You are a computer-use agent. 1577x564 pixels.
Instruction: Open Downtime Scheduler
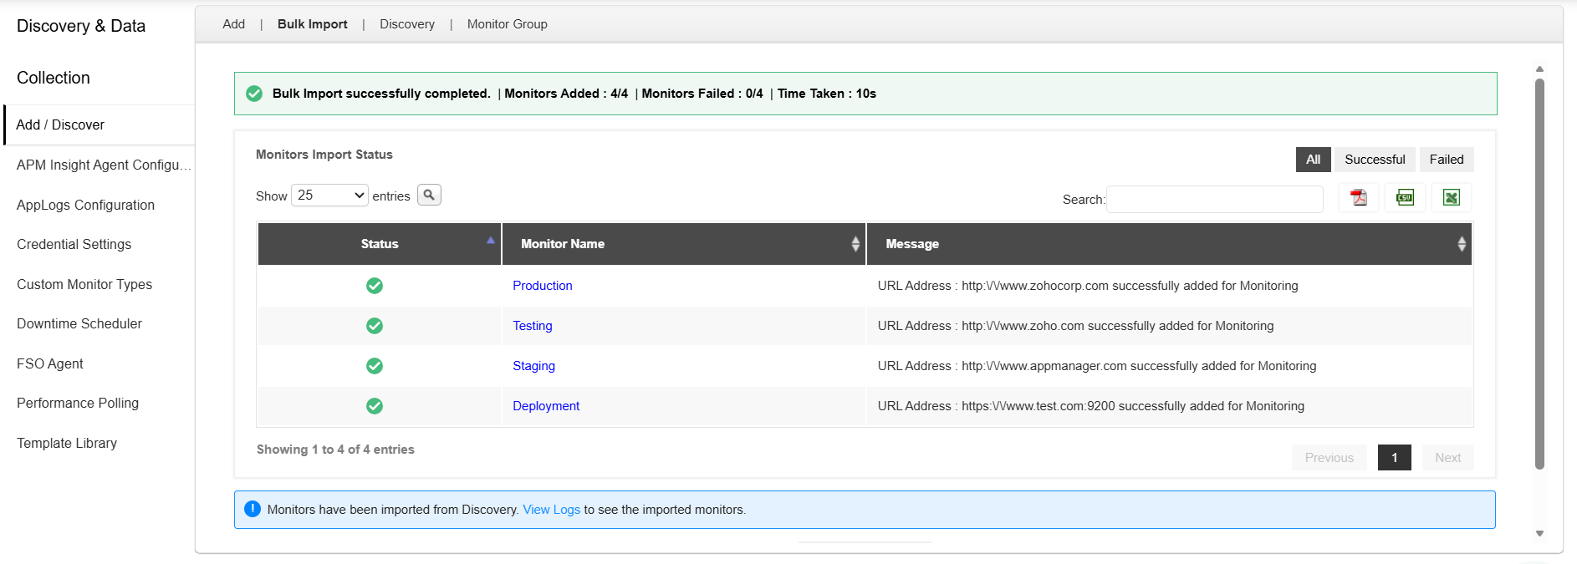pos(79,324)
